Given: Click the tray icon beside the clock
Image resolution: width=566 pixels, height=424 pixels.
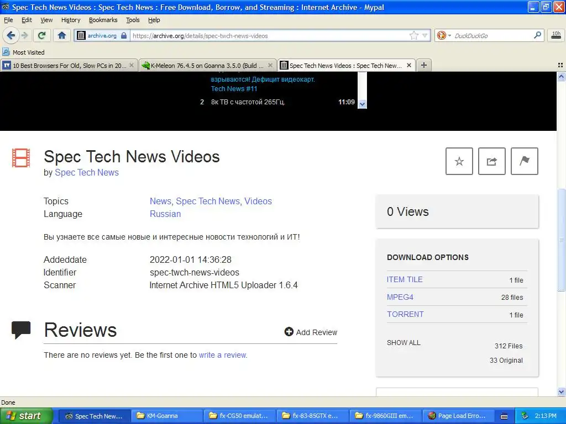Looking at the screenshot, I should coord(525,416).
